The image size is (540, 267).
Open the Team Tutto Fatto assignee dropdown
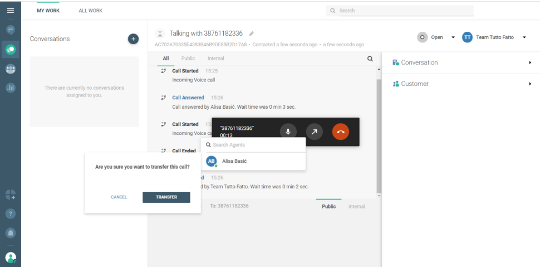[524, 37]
